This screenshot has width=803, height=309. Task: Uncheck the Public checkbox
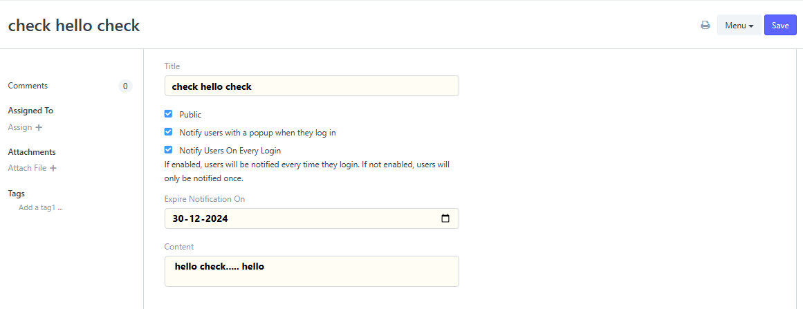[x=168, y=113]
